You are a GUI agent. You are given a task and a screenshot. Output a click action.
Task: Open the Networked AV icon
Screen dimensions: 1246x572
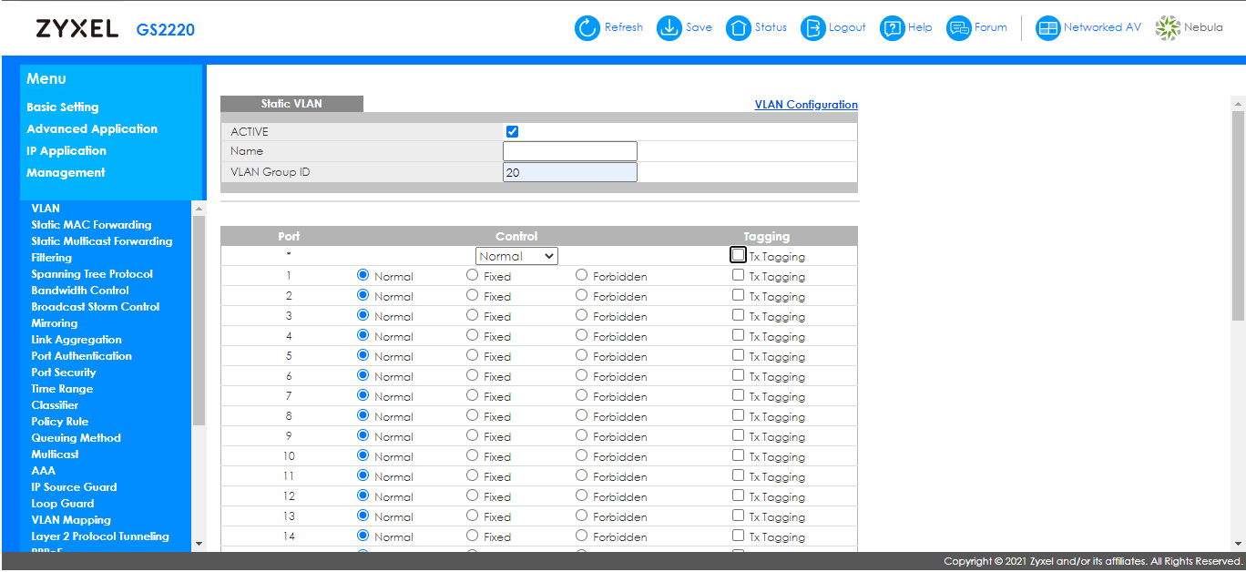[1048, 28]
